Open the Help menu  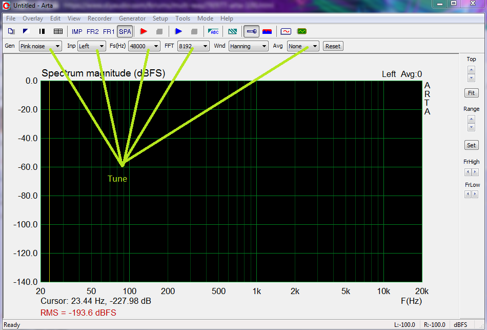[x=227, y=18]
